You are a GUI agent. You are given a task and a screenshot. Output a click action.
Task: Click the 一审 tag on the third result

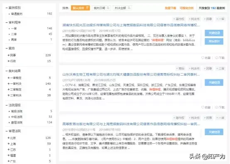tap(220, 118)
